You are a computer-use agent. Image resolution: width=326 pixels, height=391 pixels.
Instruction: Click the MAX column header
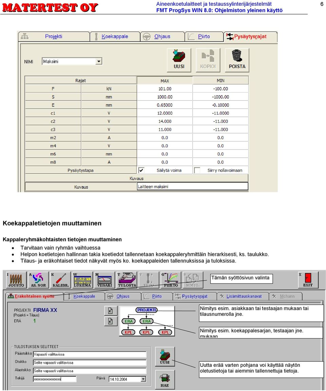165,81
